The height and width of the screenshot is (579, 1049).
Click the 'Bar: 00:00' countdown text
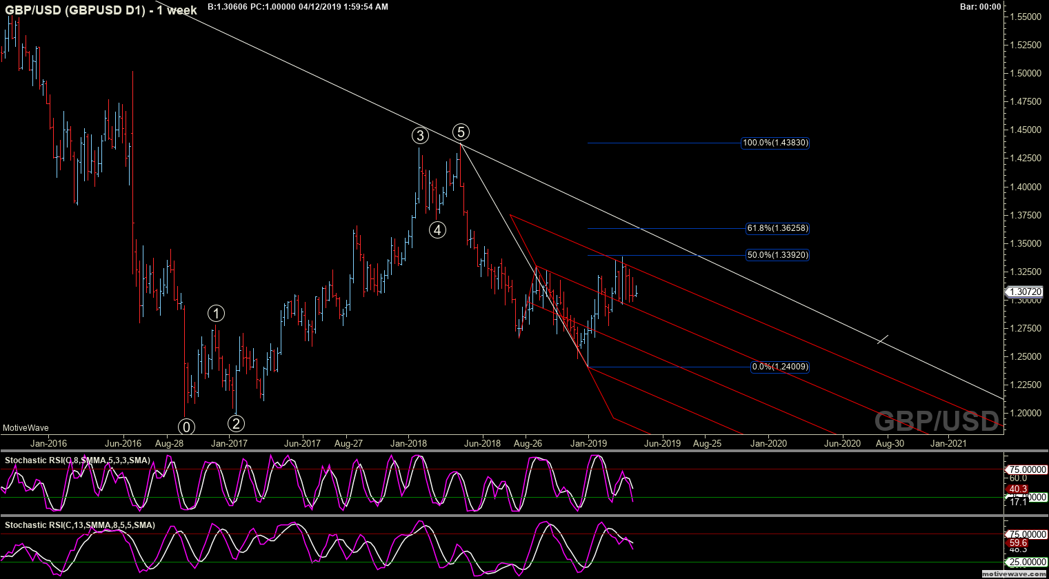[x=980, y=6]
